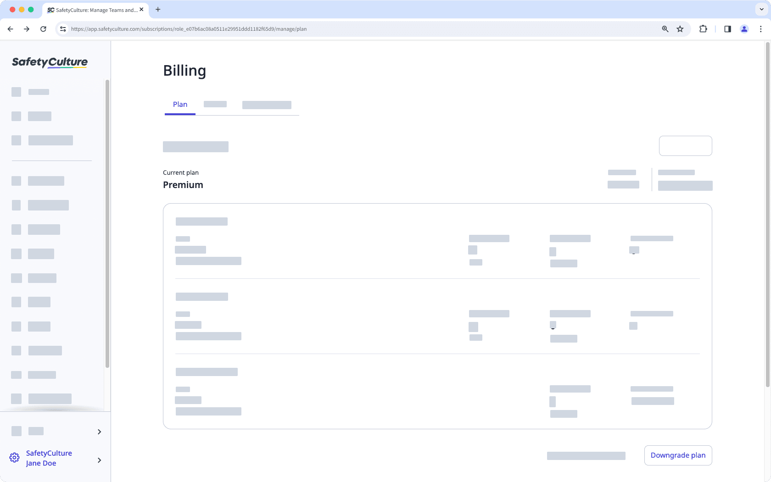Select the SafetyCulture Manage Teams browser tab

pyautogui.click(x=92, y=9)
